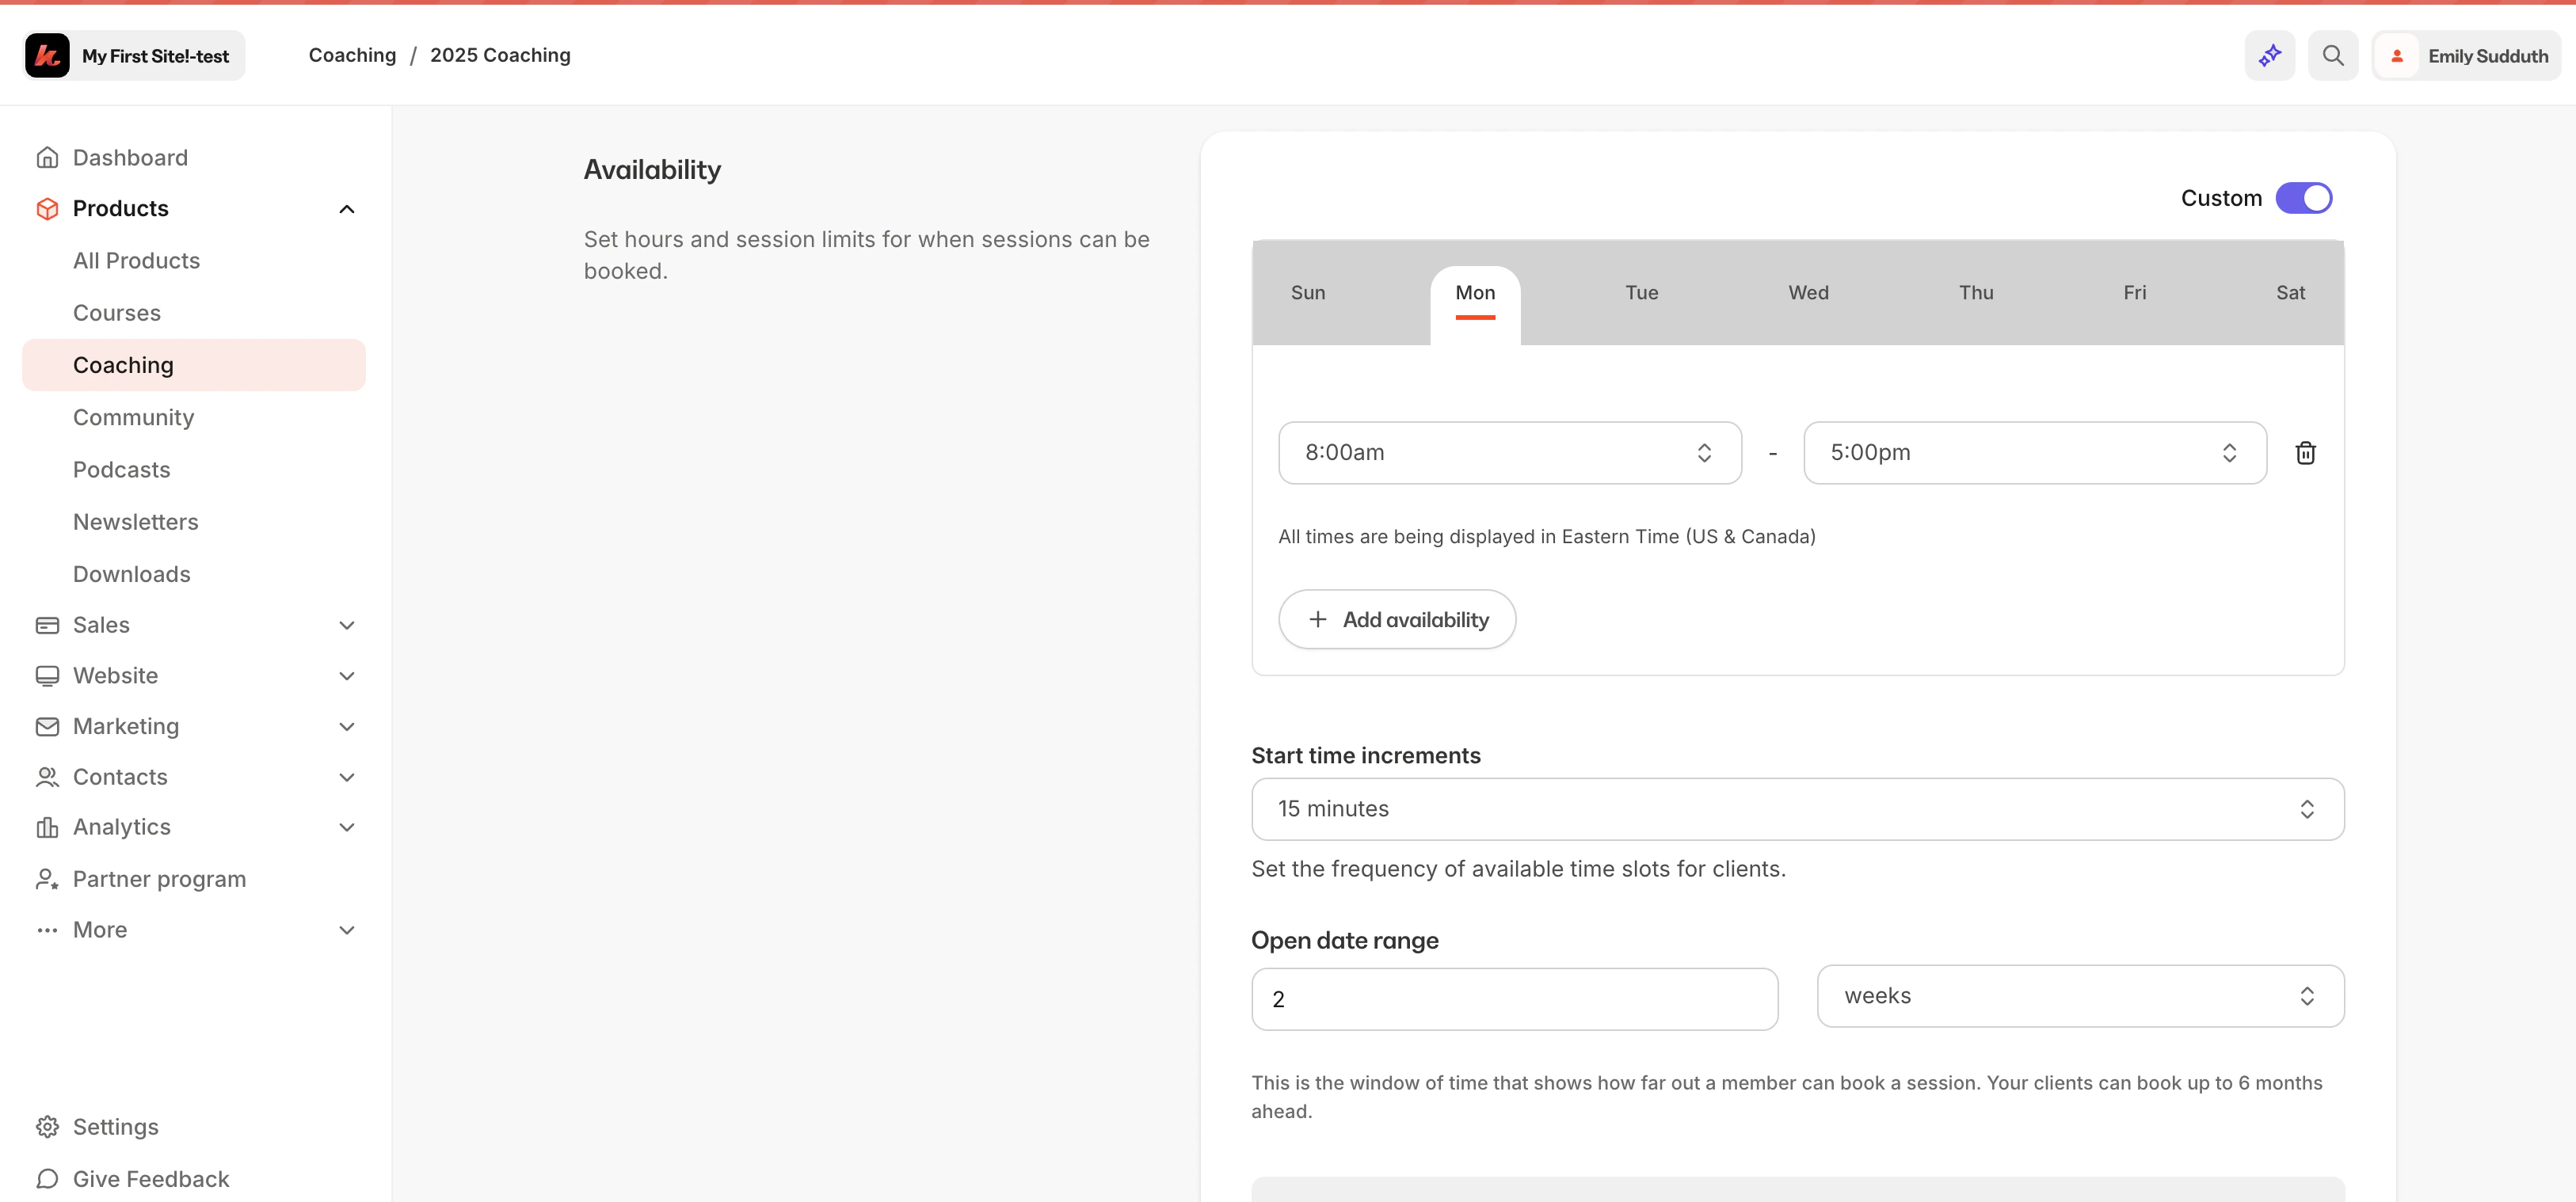Open the Coaching breadcrumb link
The image size is (2576, 1202).
352,55
